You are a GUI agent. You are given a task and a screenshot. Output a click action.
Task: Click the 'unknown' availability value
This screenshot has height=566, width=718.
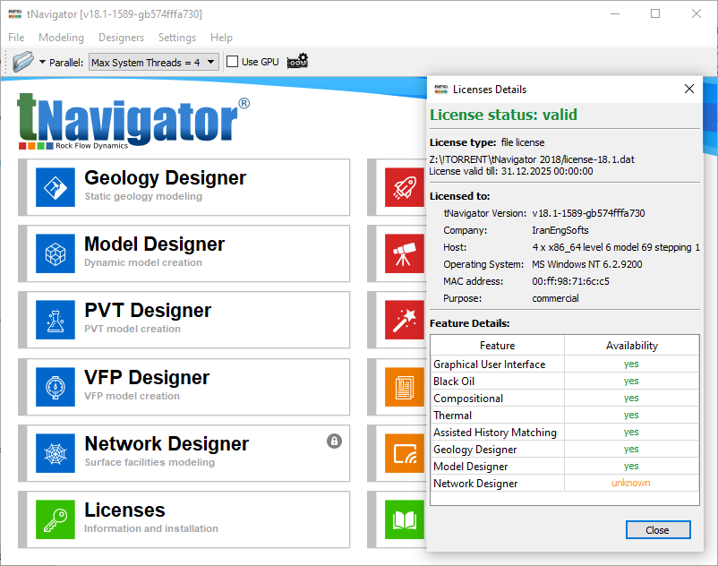pyautogui.click(x=631, y=483)
